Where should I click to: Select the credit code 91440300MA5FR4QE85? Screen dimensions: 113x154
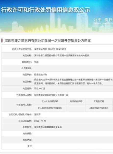(50, 108)
